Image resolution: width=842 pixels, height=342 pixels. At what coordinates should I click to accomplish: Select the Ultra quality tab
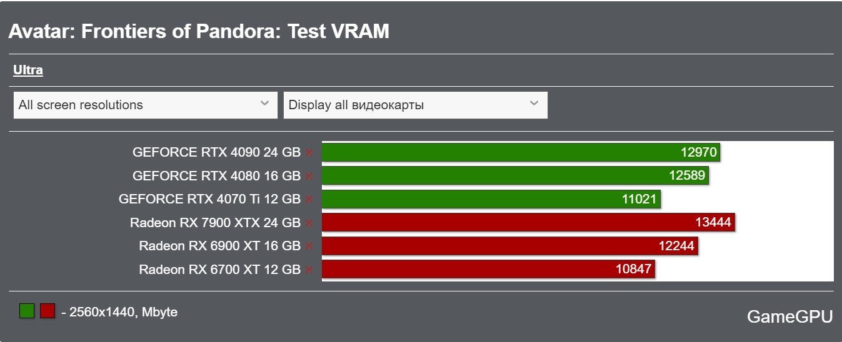(28, 70)
